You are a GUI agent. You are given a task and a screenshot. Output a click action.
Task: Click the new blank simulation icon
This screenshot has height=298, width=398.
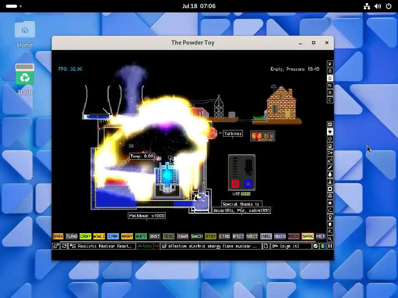[266, 246]
